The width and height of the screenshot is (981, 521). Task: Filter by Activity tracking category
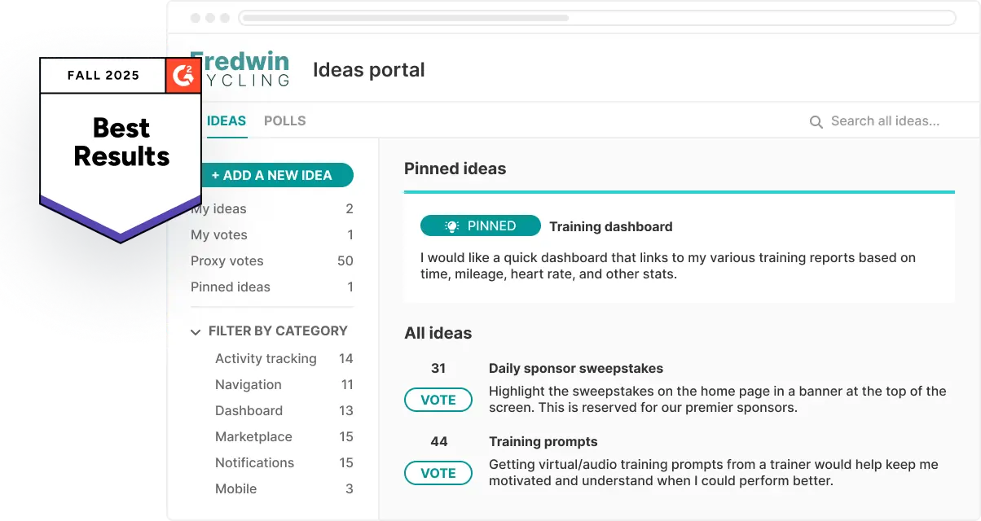(x=266, y=359)
